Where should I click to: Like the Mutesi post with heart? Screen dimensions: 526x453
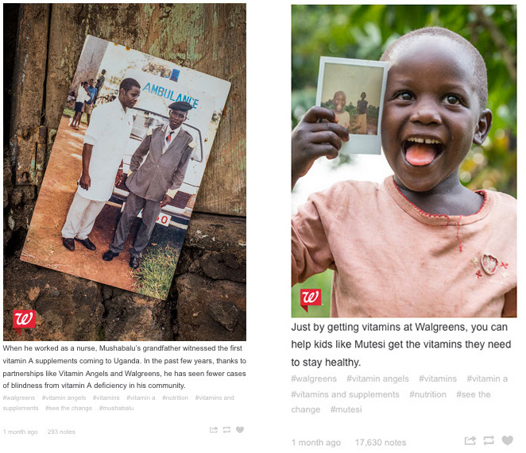(508, 440)
